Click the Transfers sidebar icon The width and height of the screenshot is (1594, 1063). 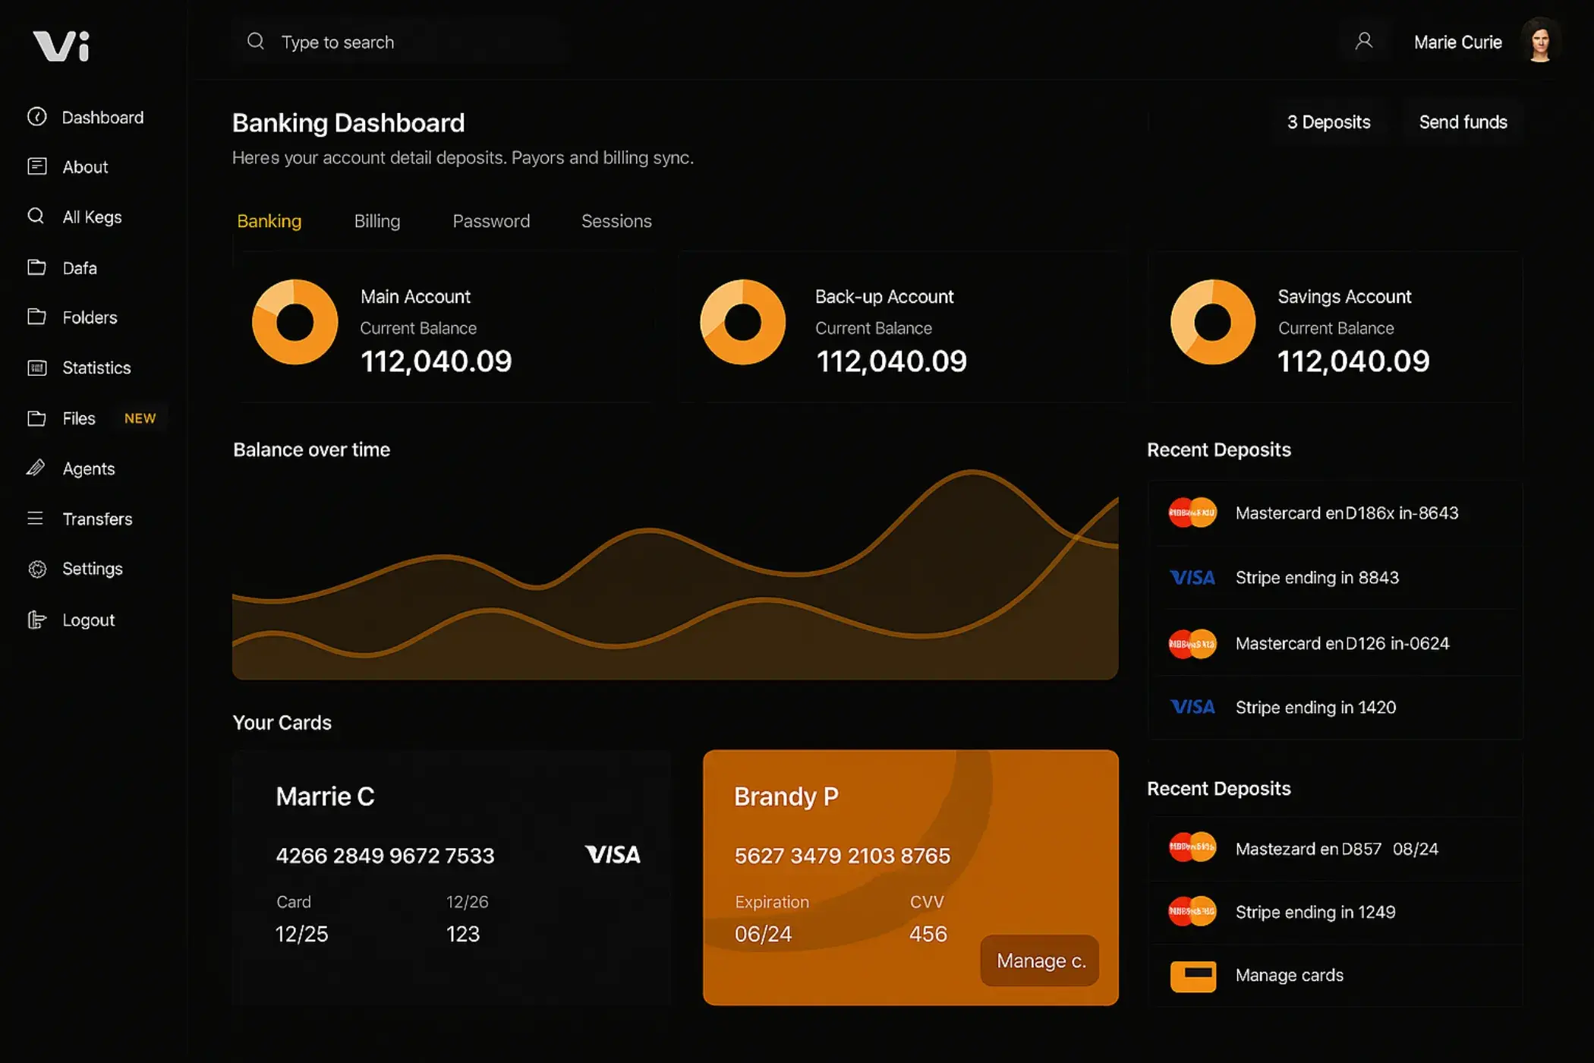point(36,519)
